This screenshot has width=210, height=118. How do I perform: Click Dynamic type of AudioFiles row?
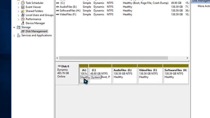[99, 7]
